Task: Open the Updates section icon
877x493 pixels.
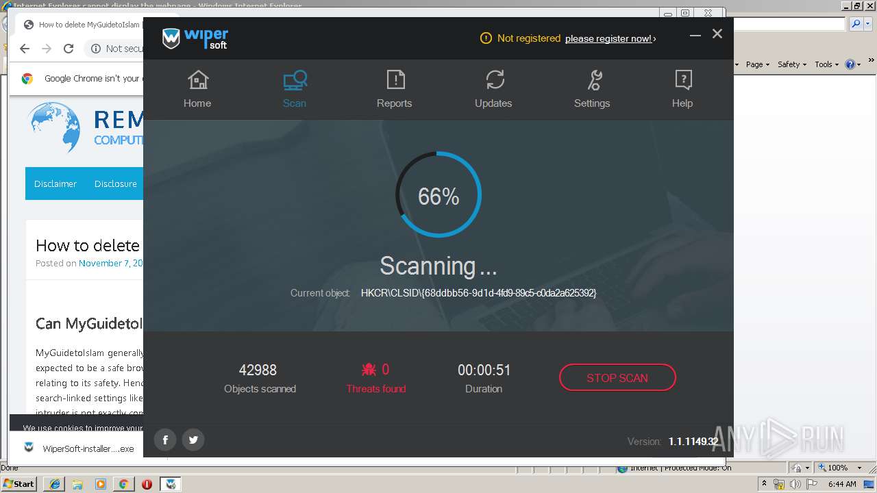Action: pos(495,81)
